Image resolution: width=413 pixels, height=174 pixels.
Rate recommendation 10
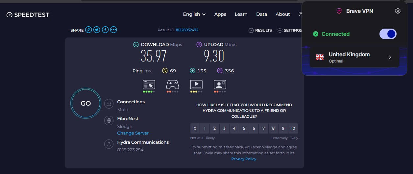(x=293, y=128)
